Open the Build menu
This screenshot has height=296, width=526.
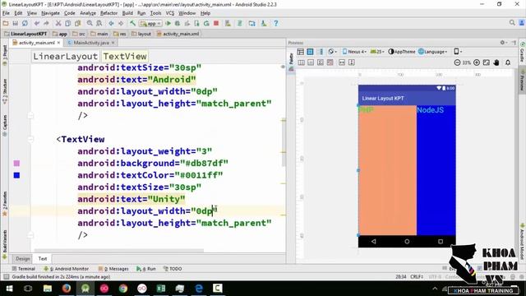click(x=127, y=13)
